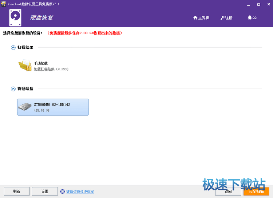Select the ST500DM0 02-1BD142 disk
This screenshot has width=273, height=198.
point(53,107)
